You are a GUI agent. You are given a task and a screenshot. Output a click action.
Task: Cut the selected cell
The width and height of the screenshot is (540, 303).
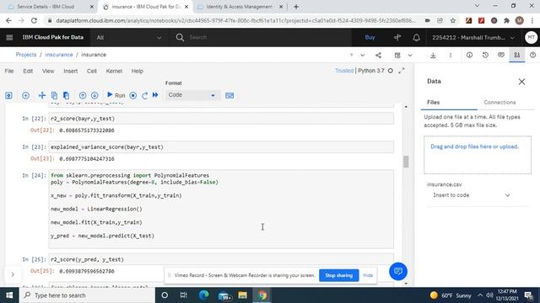(x=41, y=95)
